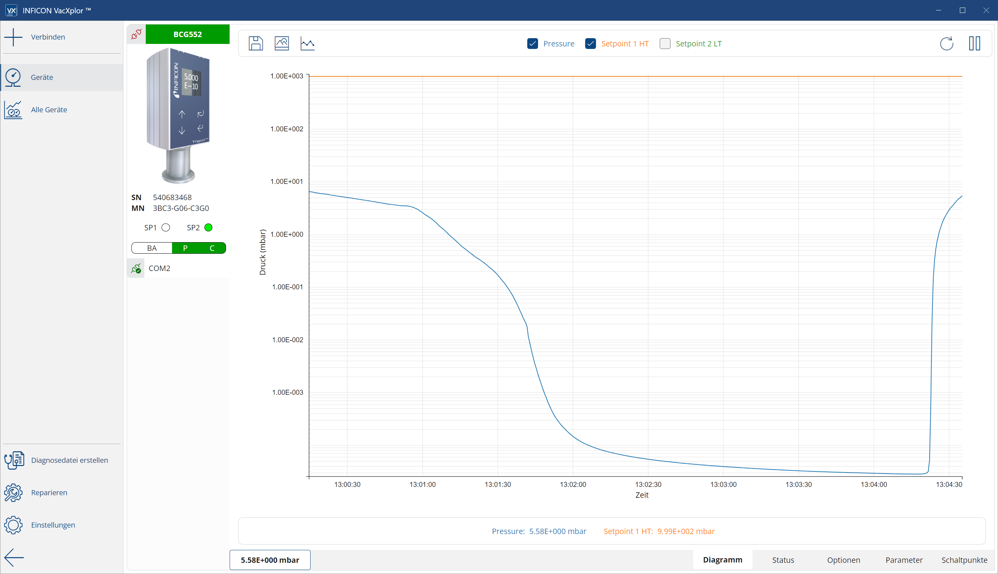Screen dimensions: 998x574
Task: Click the save data floppy disk icon
Action: 256,44
